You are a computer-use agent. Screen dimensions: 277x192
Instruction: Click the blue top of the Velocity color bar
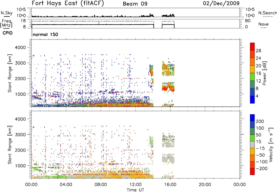pos(252,118)
